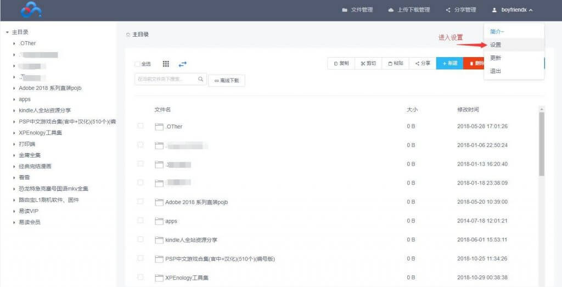Viewport: 562px width, 287px height.
Task: Click the 离线下载 button
Action: 227,81
